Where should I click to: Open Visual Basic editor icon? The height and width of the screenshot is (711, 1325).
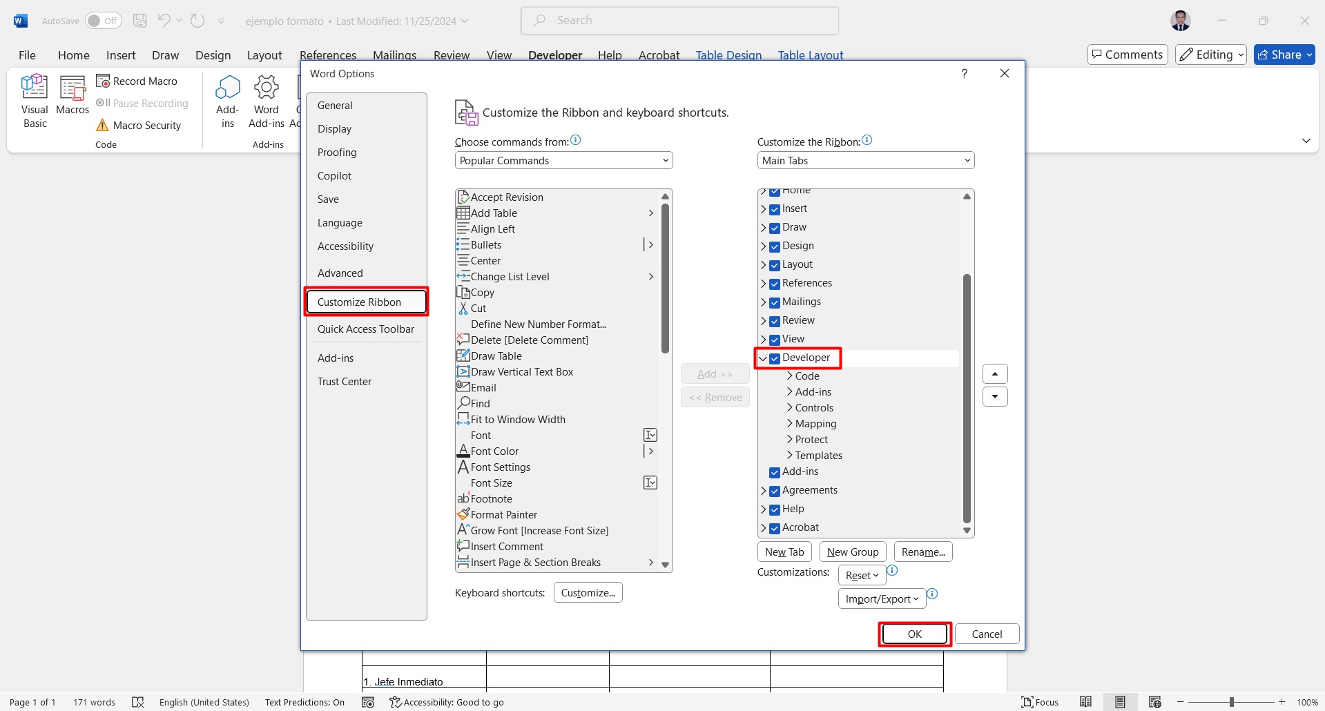35,88
